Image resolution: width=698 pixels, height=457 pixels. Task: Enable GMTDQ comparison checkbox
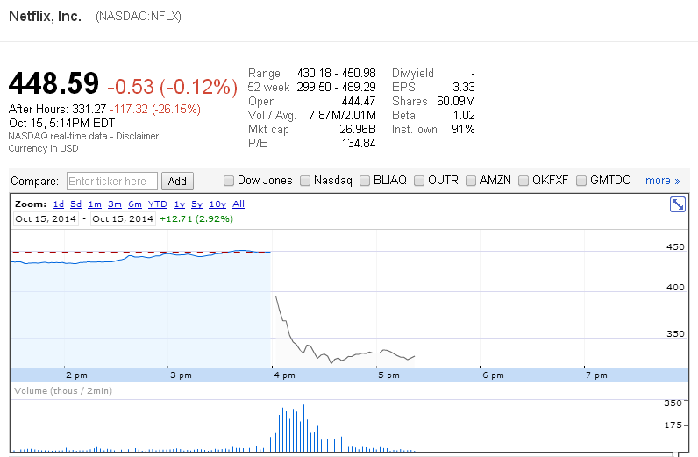point(581,181)
